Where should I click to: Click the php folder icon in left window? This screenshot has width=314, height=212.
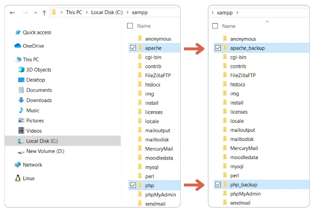(x=140, y=185)
